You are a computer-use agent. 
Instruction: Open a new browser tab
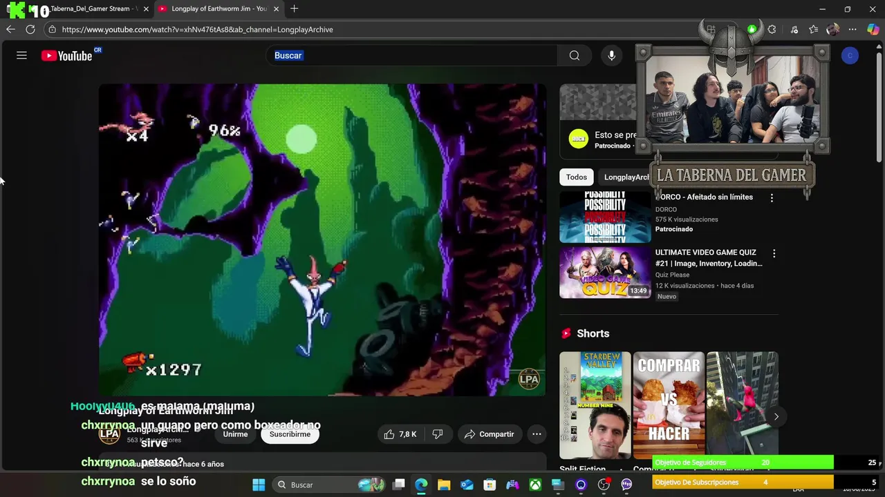pyautogui.click(x=294, y=8)
